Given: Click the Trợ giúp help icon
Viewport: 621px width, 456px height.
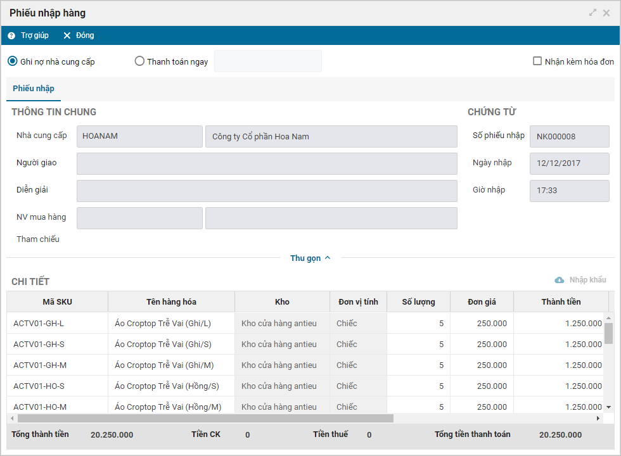Looking at the screenshot, I should click(11, 35).
